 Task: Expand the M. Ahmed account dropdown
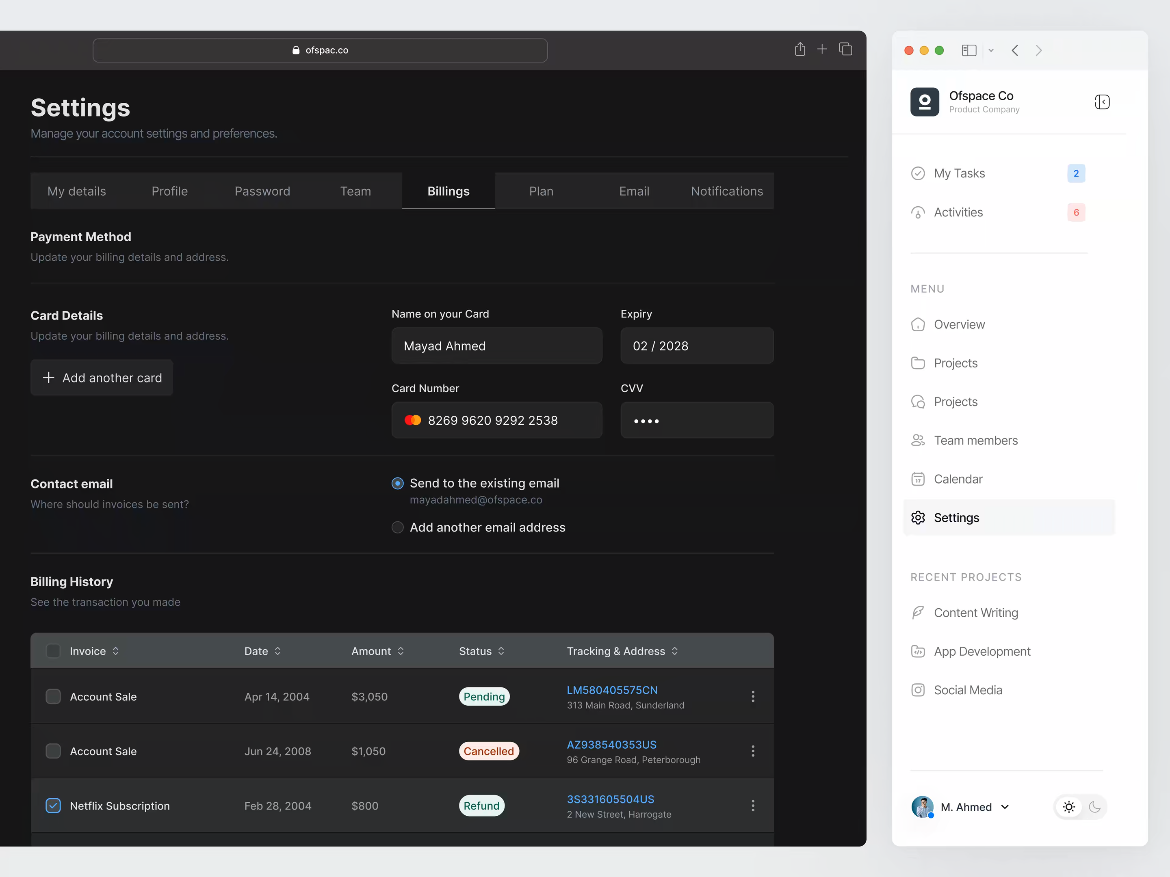[x=1004, y=807]
